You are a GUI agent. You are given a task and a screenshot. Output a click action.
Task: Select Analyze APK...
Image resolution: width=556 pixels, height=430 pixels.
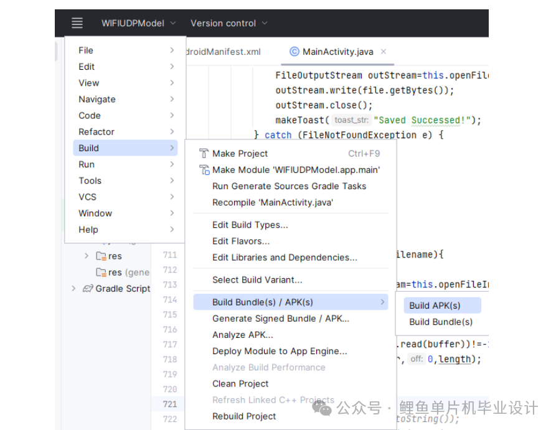(291, 335)
